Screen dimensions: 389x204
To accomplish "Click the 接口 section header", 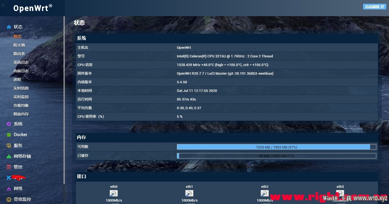I will (x=82, y=176).
